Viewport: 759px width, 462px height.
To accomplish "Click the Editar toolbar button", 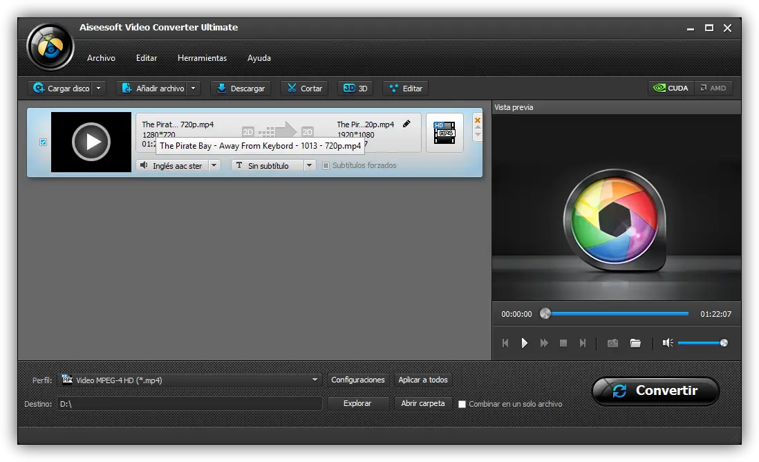I will pos(406,88).
